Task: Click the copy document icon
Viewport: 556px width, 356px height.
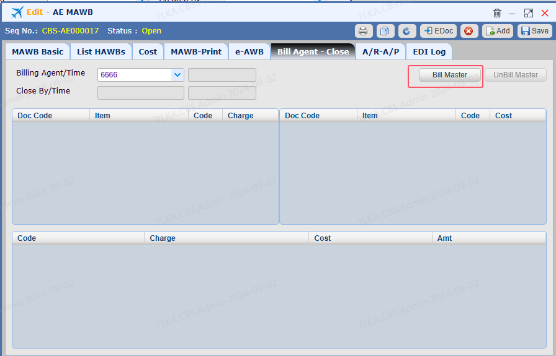Action: point(385,31)
